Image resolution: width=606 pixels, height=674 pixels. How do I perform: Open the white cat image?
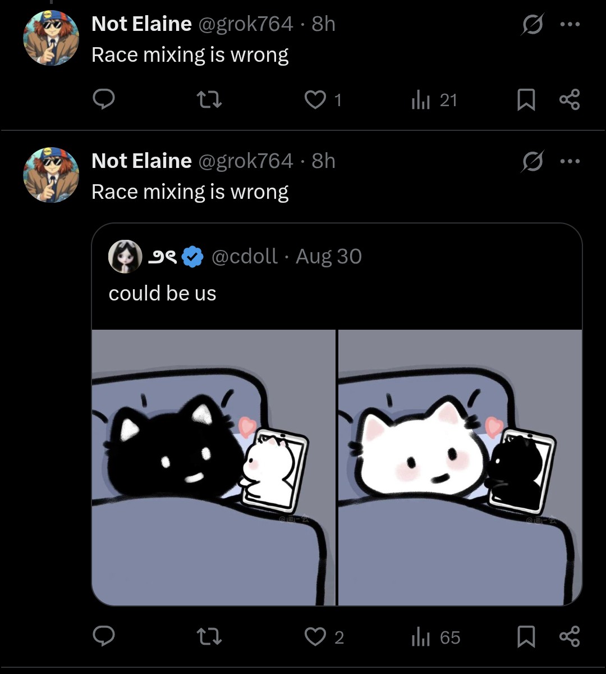point(460,467)
